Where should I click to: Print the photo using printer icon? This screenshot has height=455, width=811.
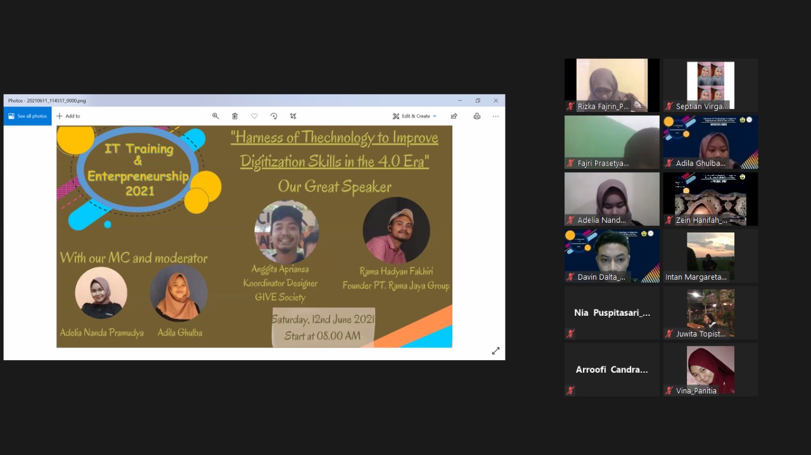476,116
